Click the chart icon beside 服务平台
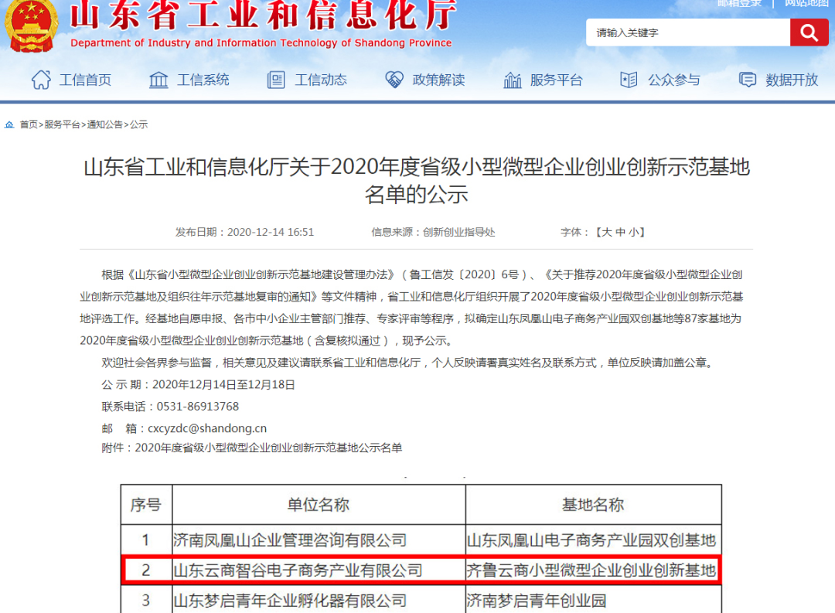835x613 pixels. point(513,80)
